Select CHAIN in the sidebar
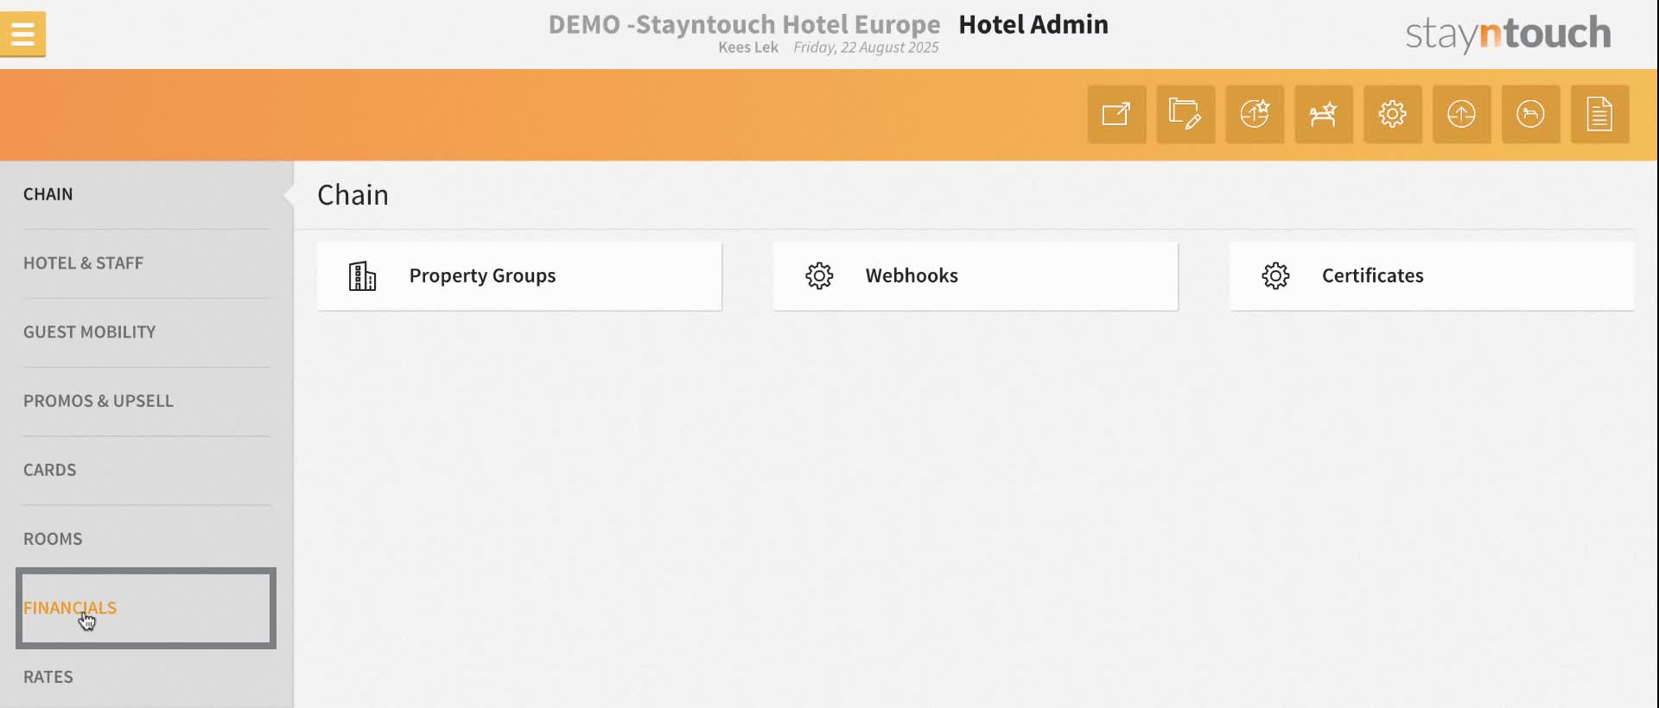This screenshot has height=708, width=1659. 48,194
